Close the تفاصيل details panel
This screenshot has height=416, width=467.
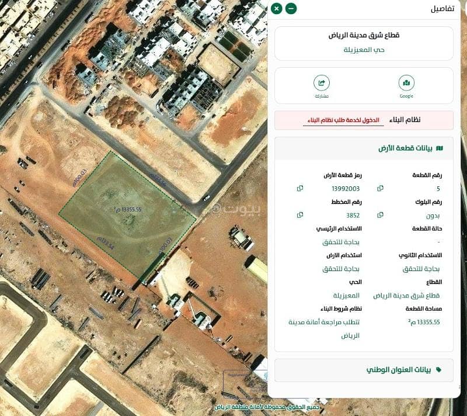point(277,8)
